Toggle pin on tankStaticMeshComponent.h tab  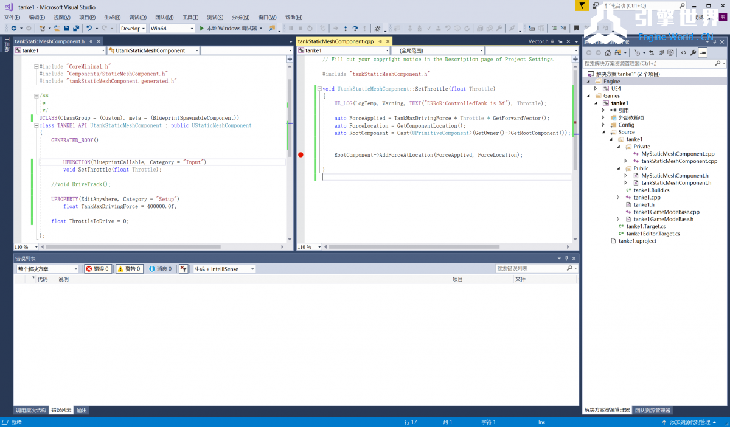coord(91,41)
